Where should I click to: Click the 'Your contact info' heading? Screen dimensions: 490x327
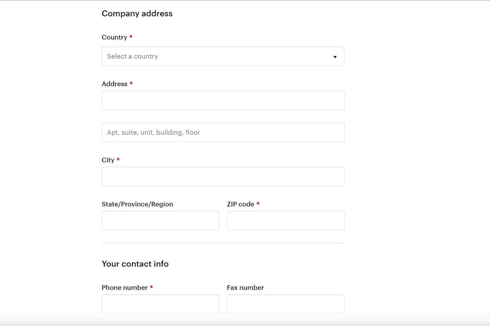click(x=135, y=264)
